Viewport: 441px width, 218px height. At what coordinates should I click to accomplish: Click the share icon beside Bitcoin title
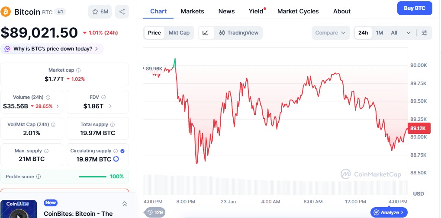(x=122, y=12)
